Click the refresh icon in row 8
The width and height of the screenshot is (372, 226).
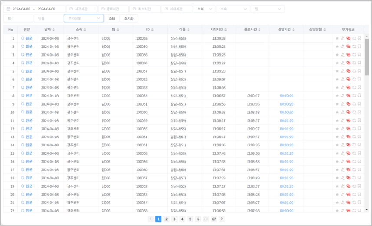(x=354, y=96)
